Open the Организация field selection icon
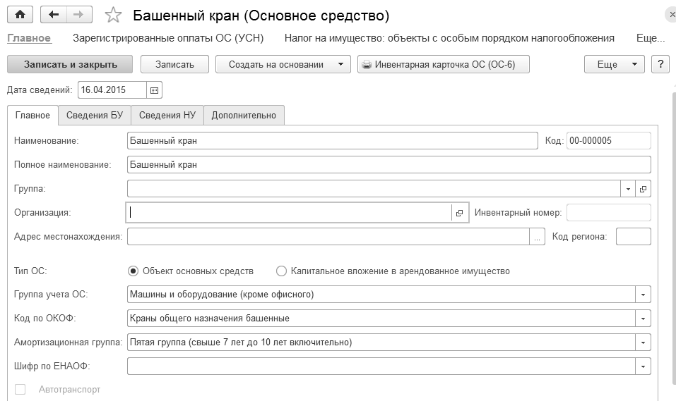The width and height of the screenshot is (676, 401). click(459, 213)
